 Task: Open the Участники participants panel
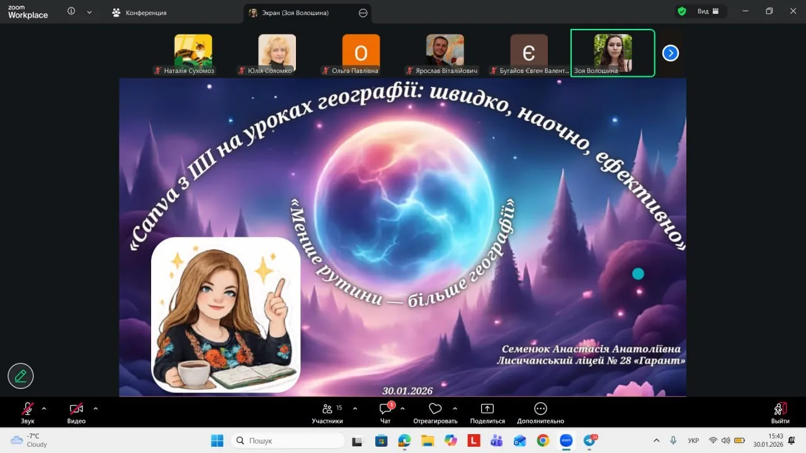(x=327, y=413)
